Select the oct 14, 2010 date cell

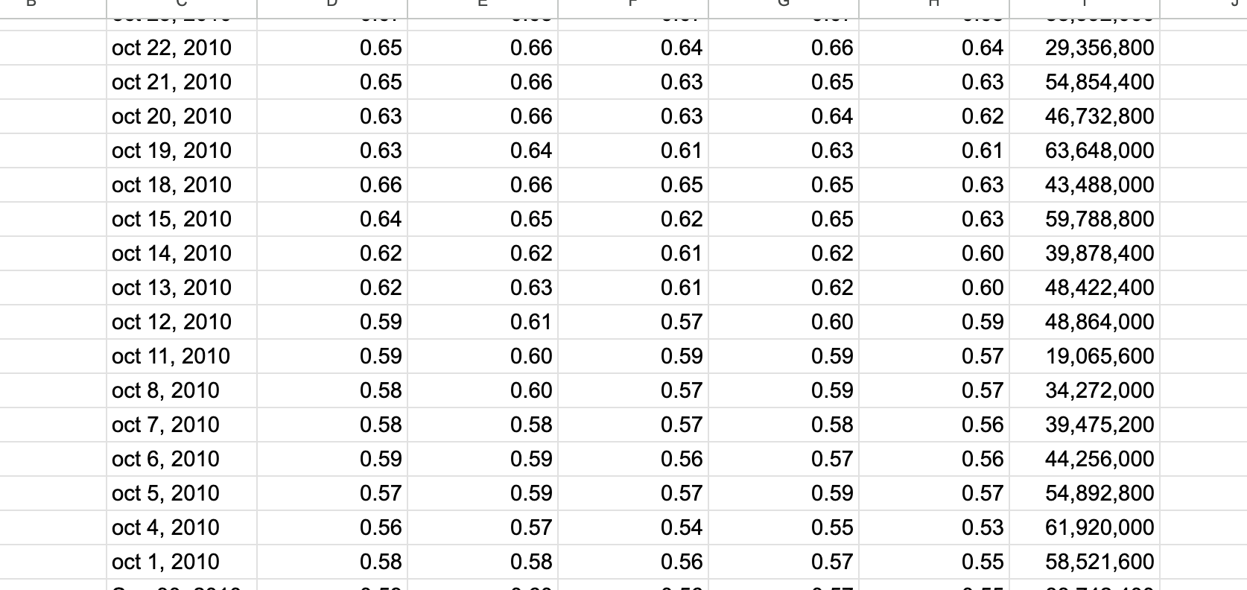click(x=182, y=253)
